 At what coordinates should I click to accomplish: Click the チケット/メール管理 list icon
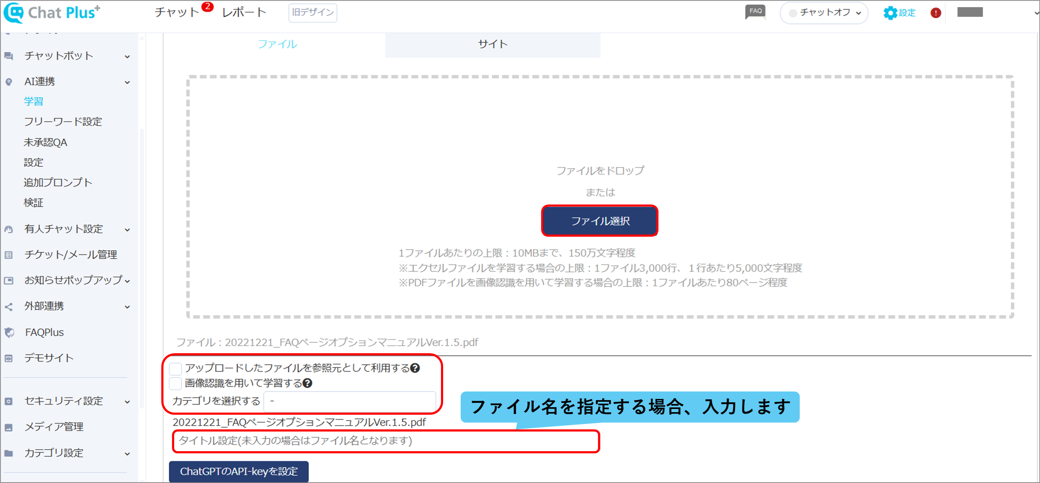point(9,255)
